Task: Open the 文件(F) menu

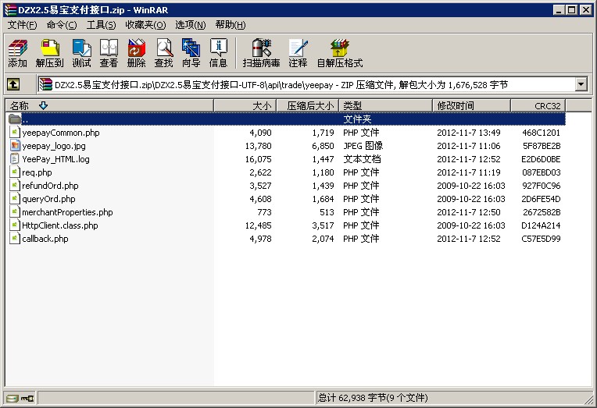Action: pyautogui.click(x=22, y=25)
